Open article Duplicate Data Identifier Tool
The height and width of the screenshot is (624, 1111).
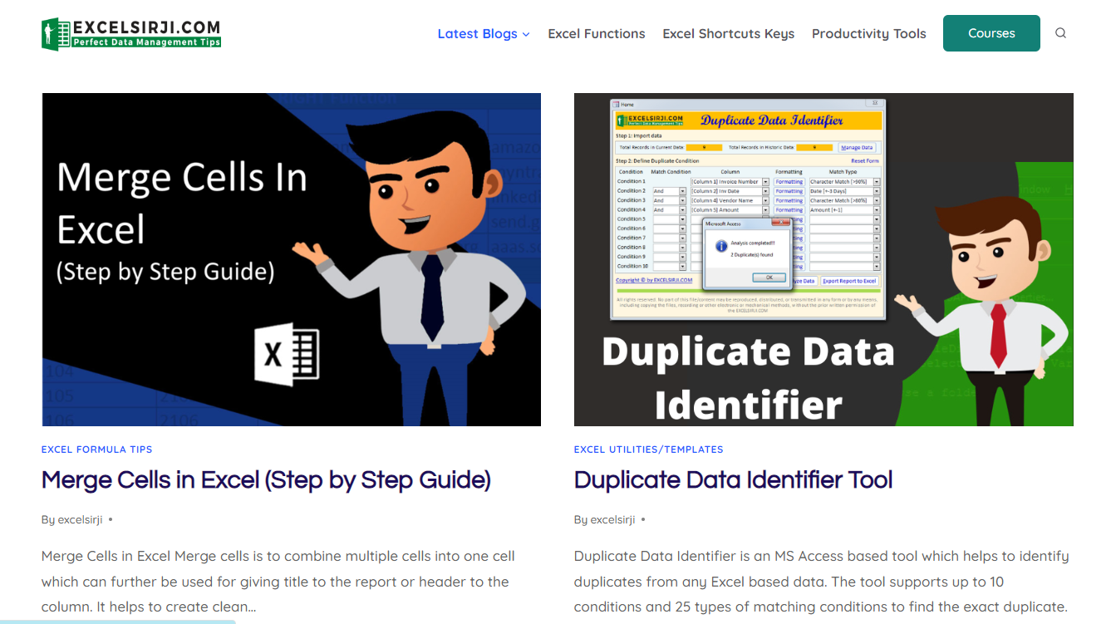click(733, 480)
